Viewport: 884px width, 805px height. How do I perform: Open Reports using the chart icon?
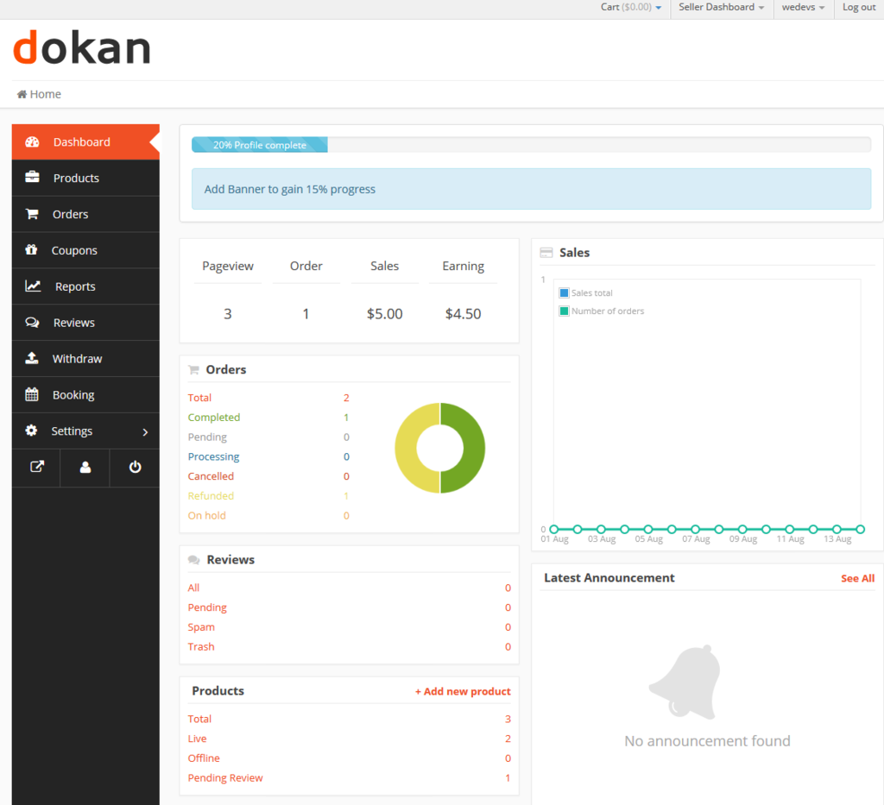pyautogui.click(x=32, y=286)
